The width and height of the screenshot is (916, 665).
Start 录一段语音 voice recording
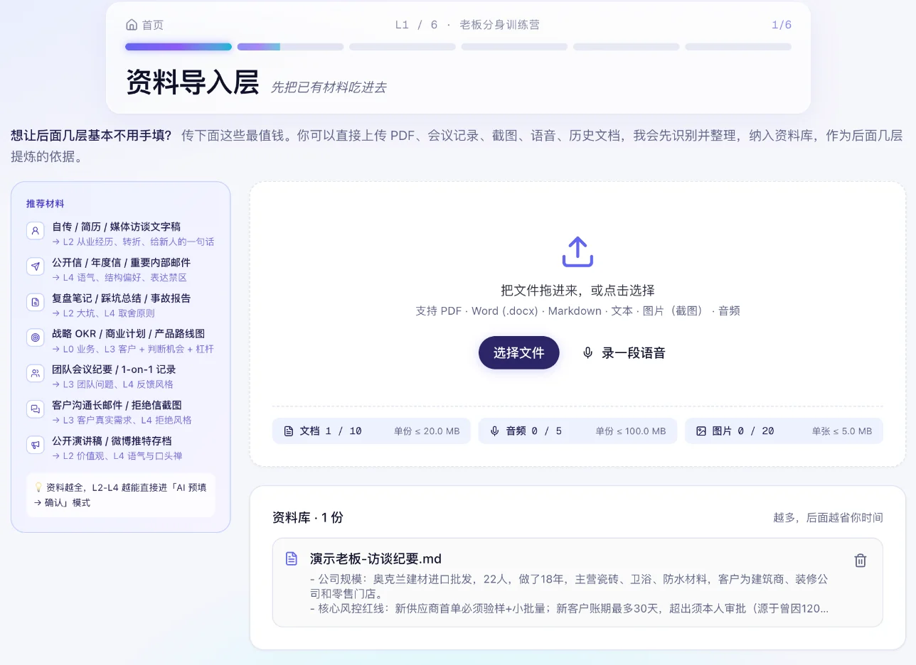click(624, 353)
